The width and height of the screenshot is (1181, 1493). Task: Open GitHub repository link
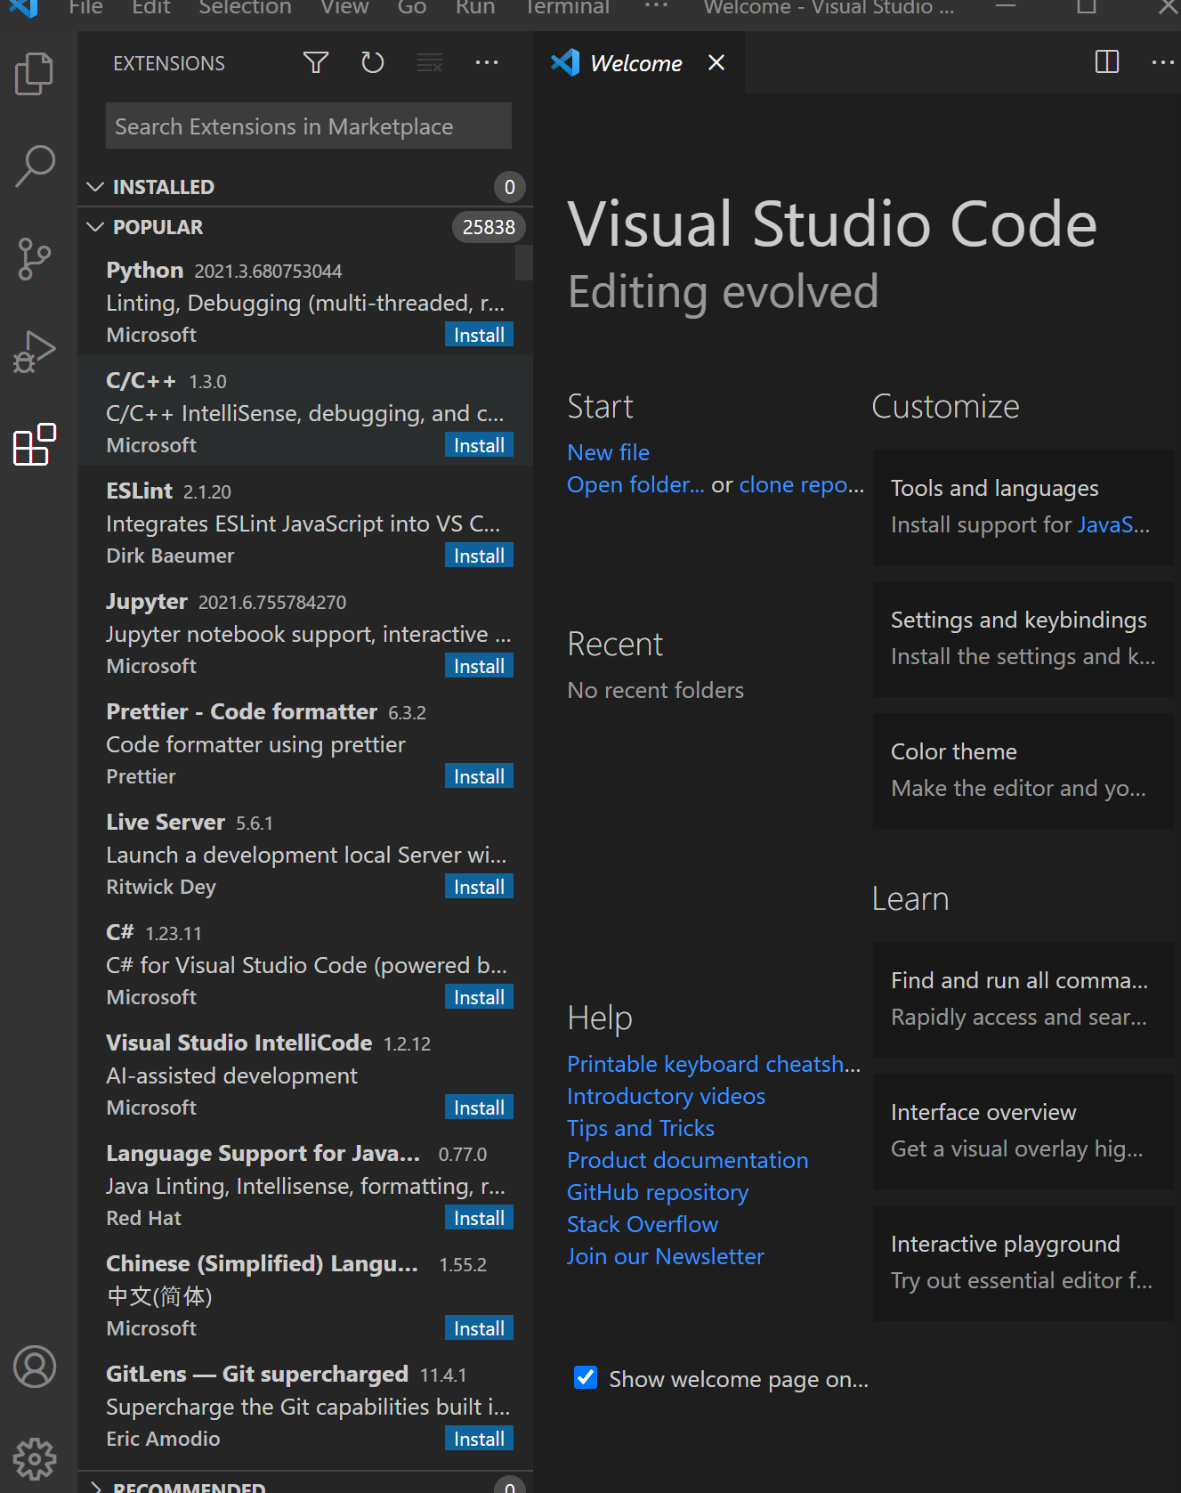658,1192
